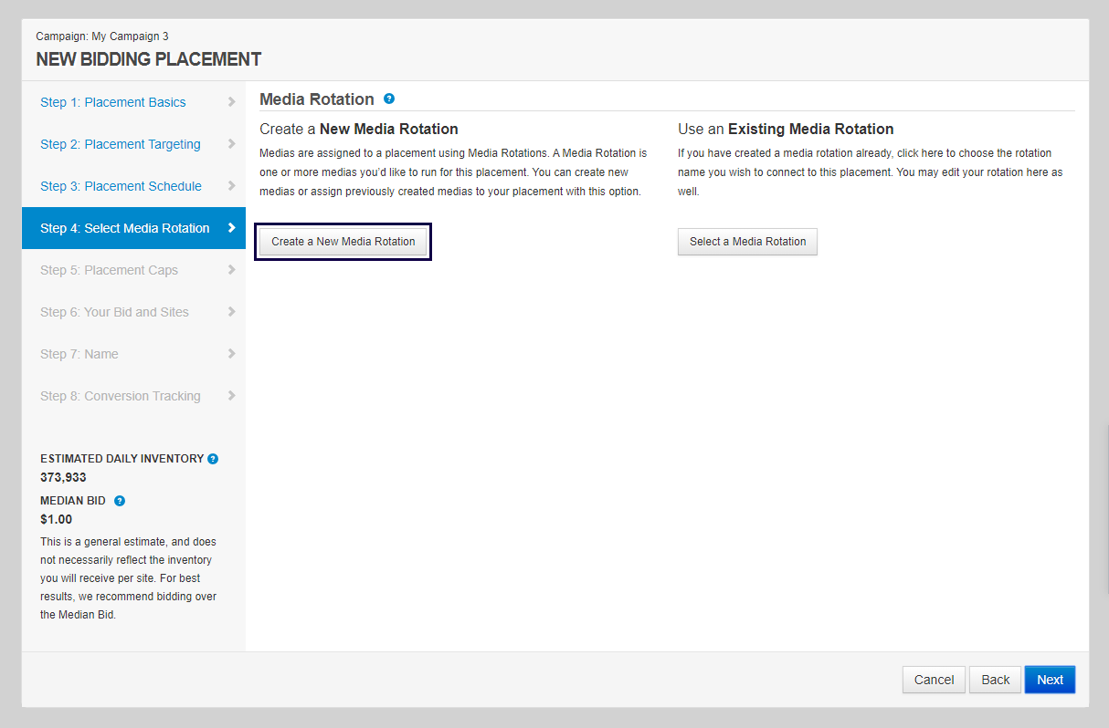Click the chevron next to Placement Caps
The width and height of the screenshot is (1109, 728).
(x=231, y=270)
